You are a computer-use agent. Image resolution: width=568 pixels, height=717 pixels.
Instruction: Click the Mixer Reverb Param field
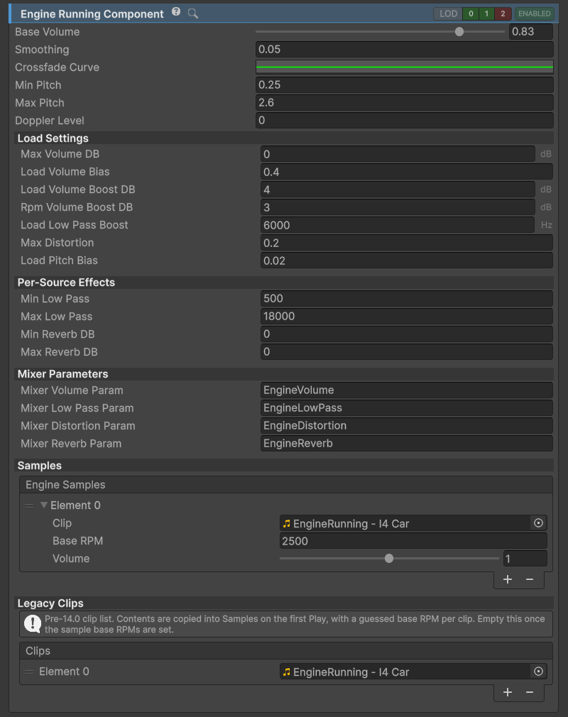pyautogui.click(x=407, y=444)
